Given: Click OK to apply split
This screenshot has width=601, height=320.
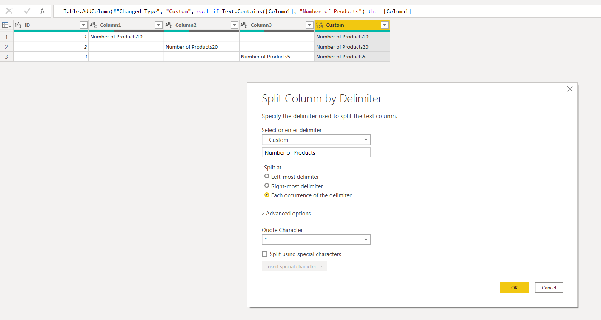Looking at the screenshot, I should [514, 288].
